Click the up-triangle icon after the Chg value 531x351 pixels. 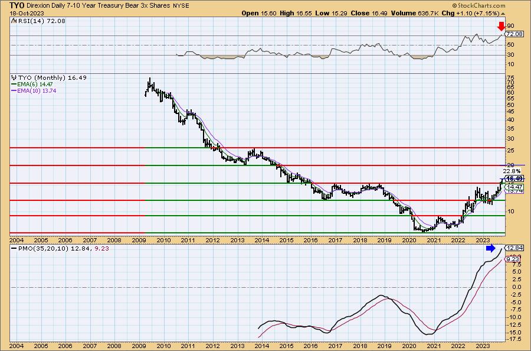(x=503, y=14)
